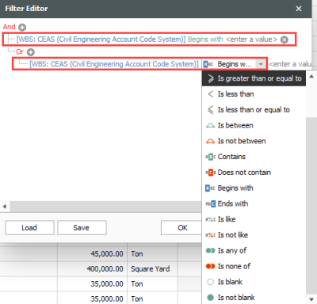Add a condition with the Or plus icon
Viewport: 317px width, 304px height.
click(x=31, y=52)
